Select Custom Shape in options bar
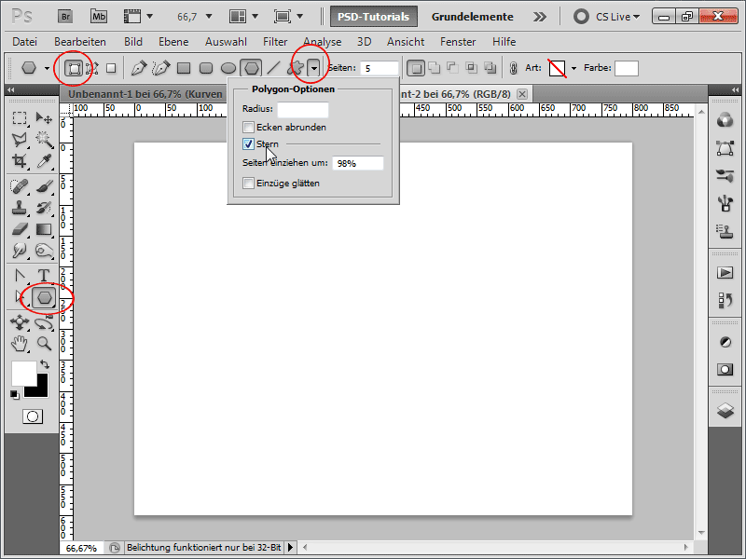The image size is (746, 559). [x=296, y=68]
